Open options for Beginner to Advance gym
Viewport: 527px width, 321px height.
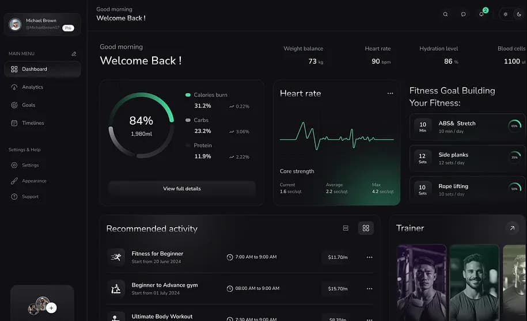(x=370, y=288)
